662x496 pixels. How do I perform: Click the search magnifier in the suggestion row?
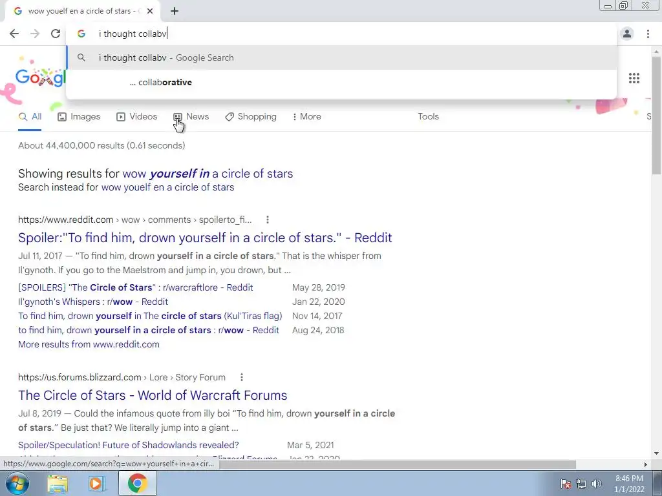click(x=81, y=57)
